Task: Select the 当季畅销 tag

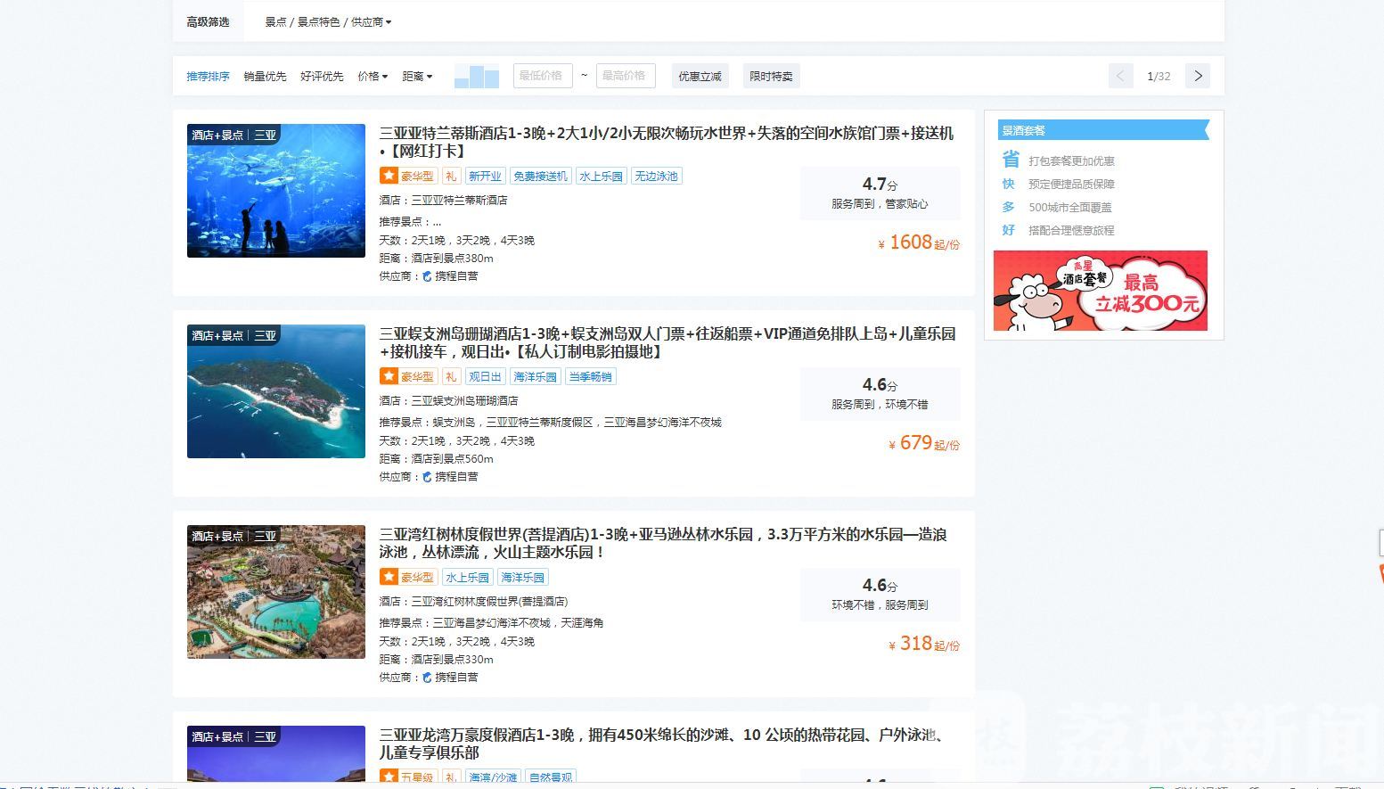Action: point(591,377)
